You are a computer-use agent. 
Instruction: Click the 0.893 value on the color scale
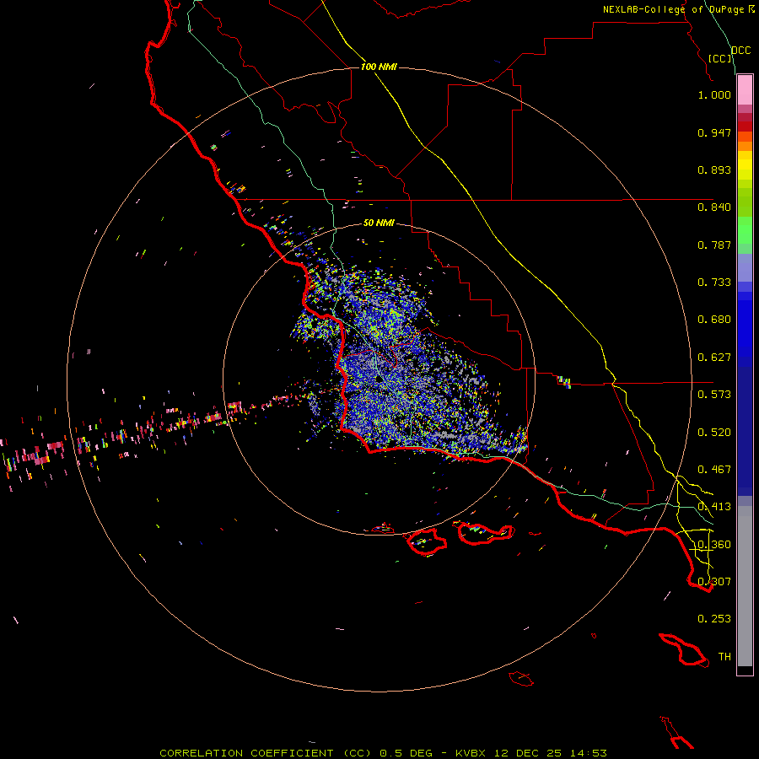tap(714, 170)
